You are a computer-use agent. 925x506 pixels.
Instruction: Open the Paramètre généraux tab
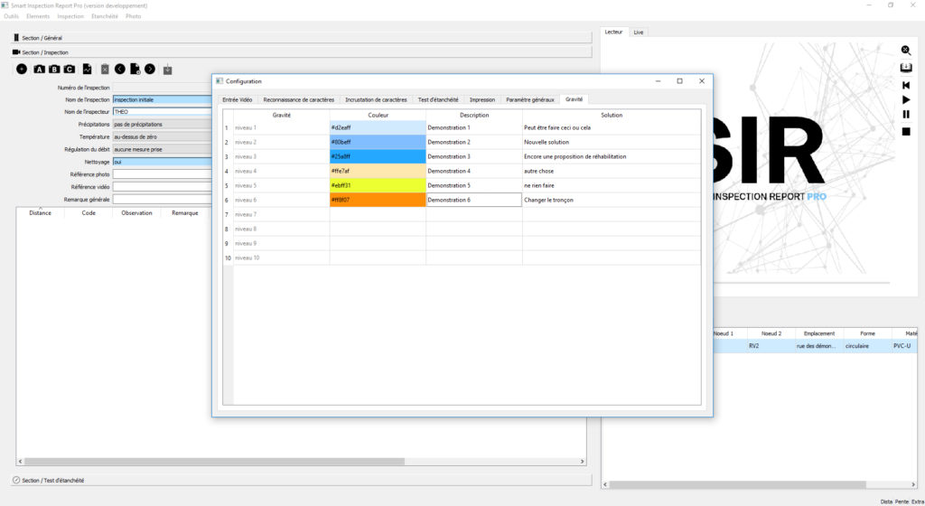[529, 99]
